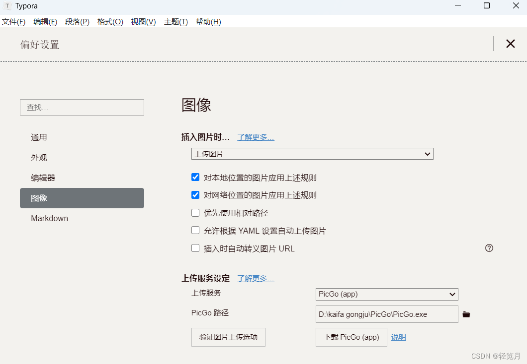Viewport: 527px width, 364px height.
Task: Minimize the Typora window
Action: [458, 5]
